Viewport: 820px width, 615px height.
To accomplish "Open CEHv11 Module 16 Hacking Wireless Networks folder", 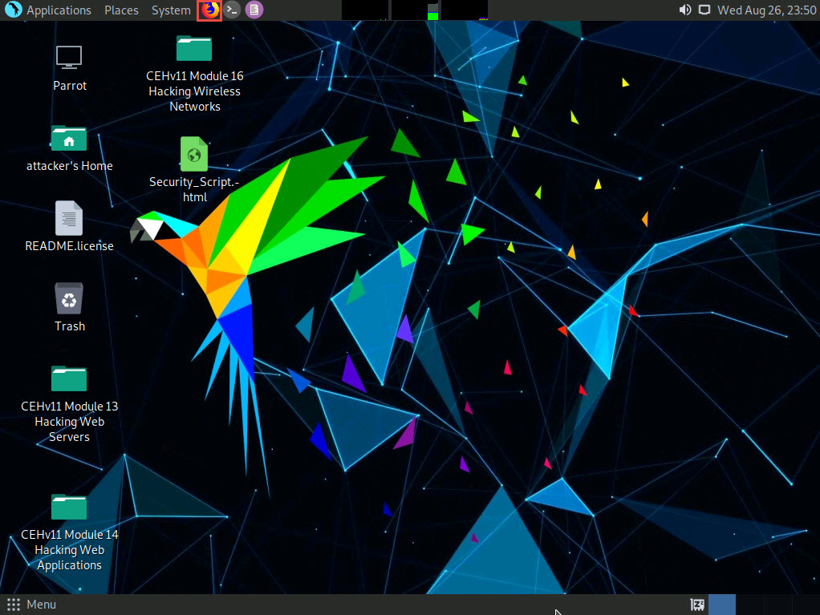I will pyautogui.click(x=194, y=49).
